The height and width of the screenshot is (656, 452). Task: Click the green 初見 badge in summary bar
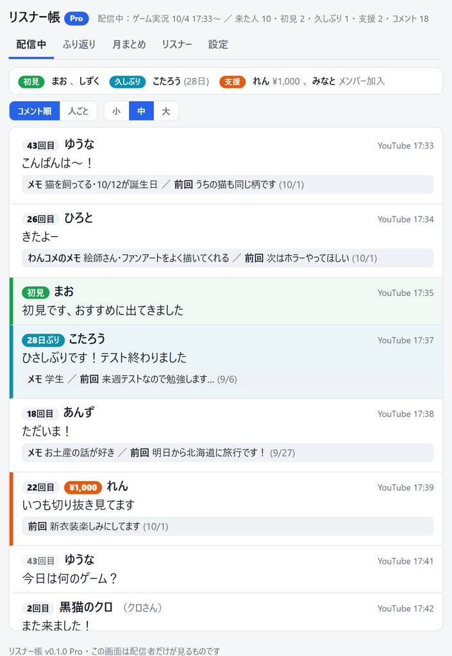pos(31,81)
